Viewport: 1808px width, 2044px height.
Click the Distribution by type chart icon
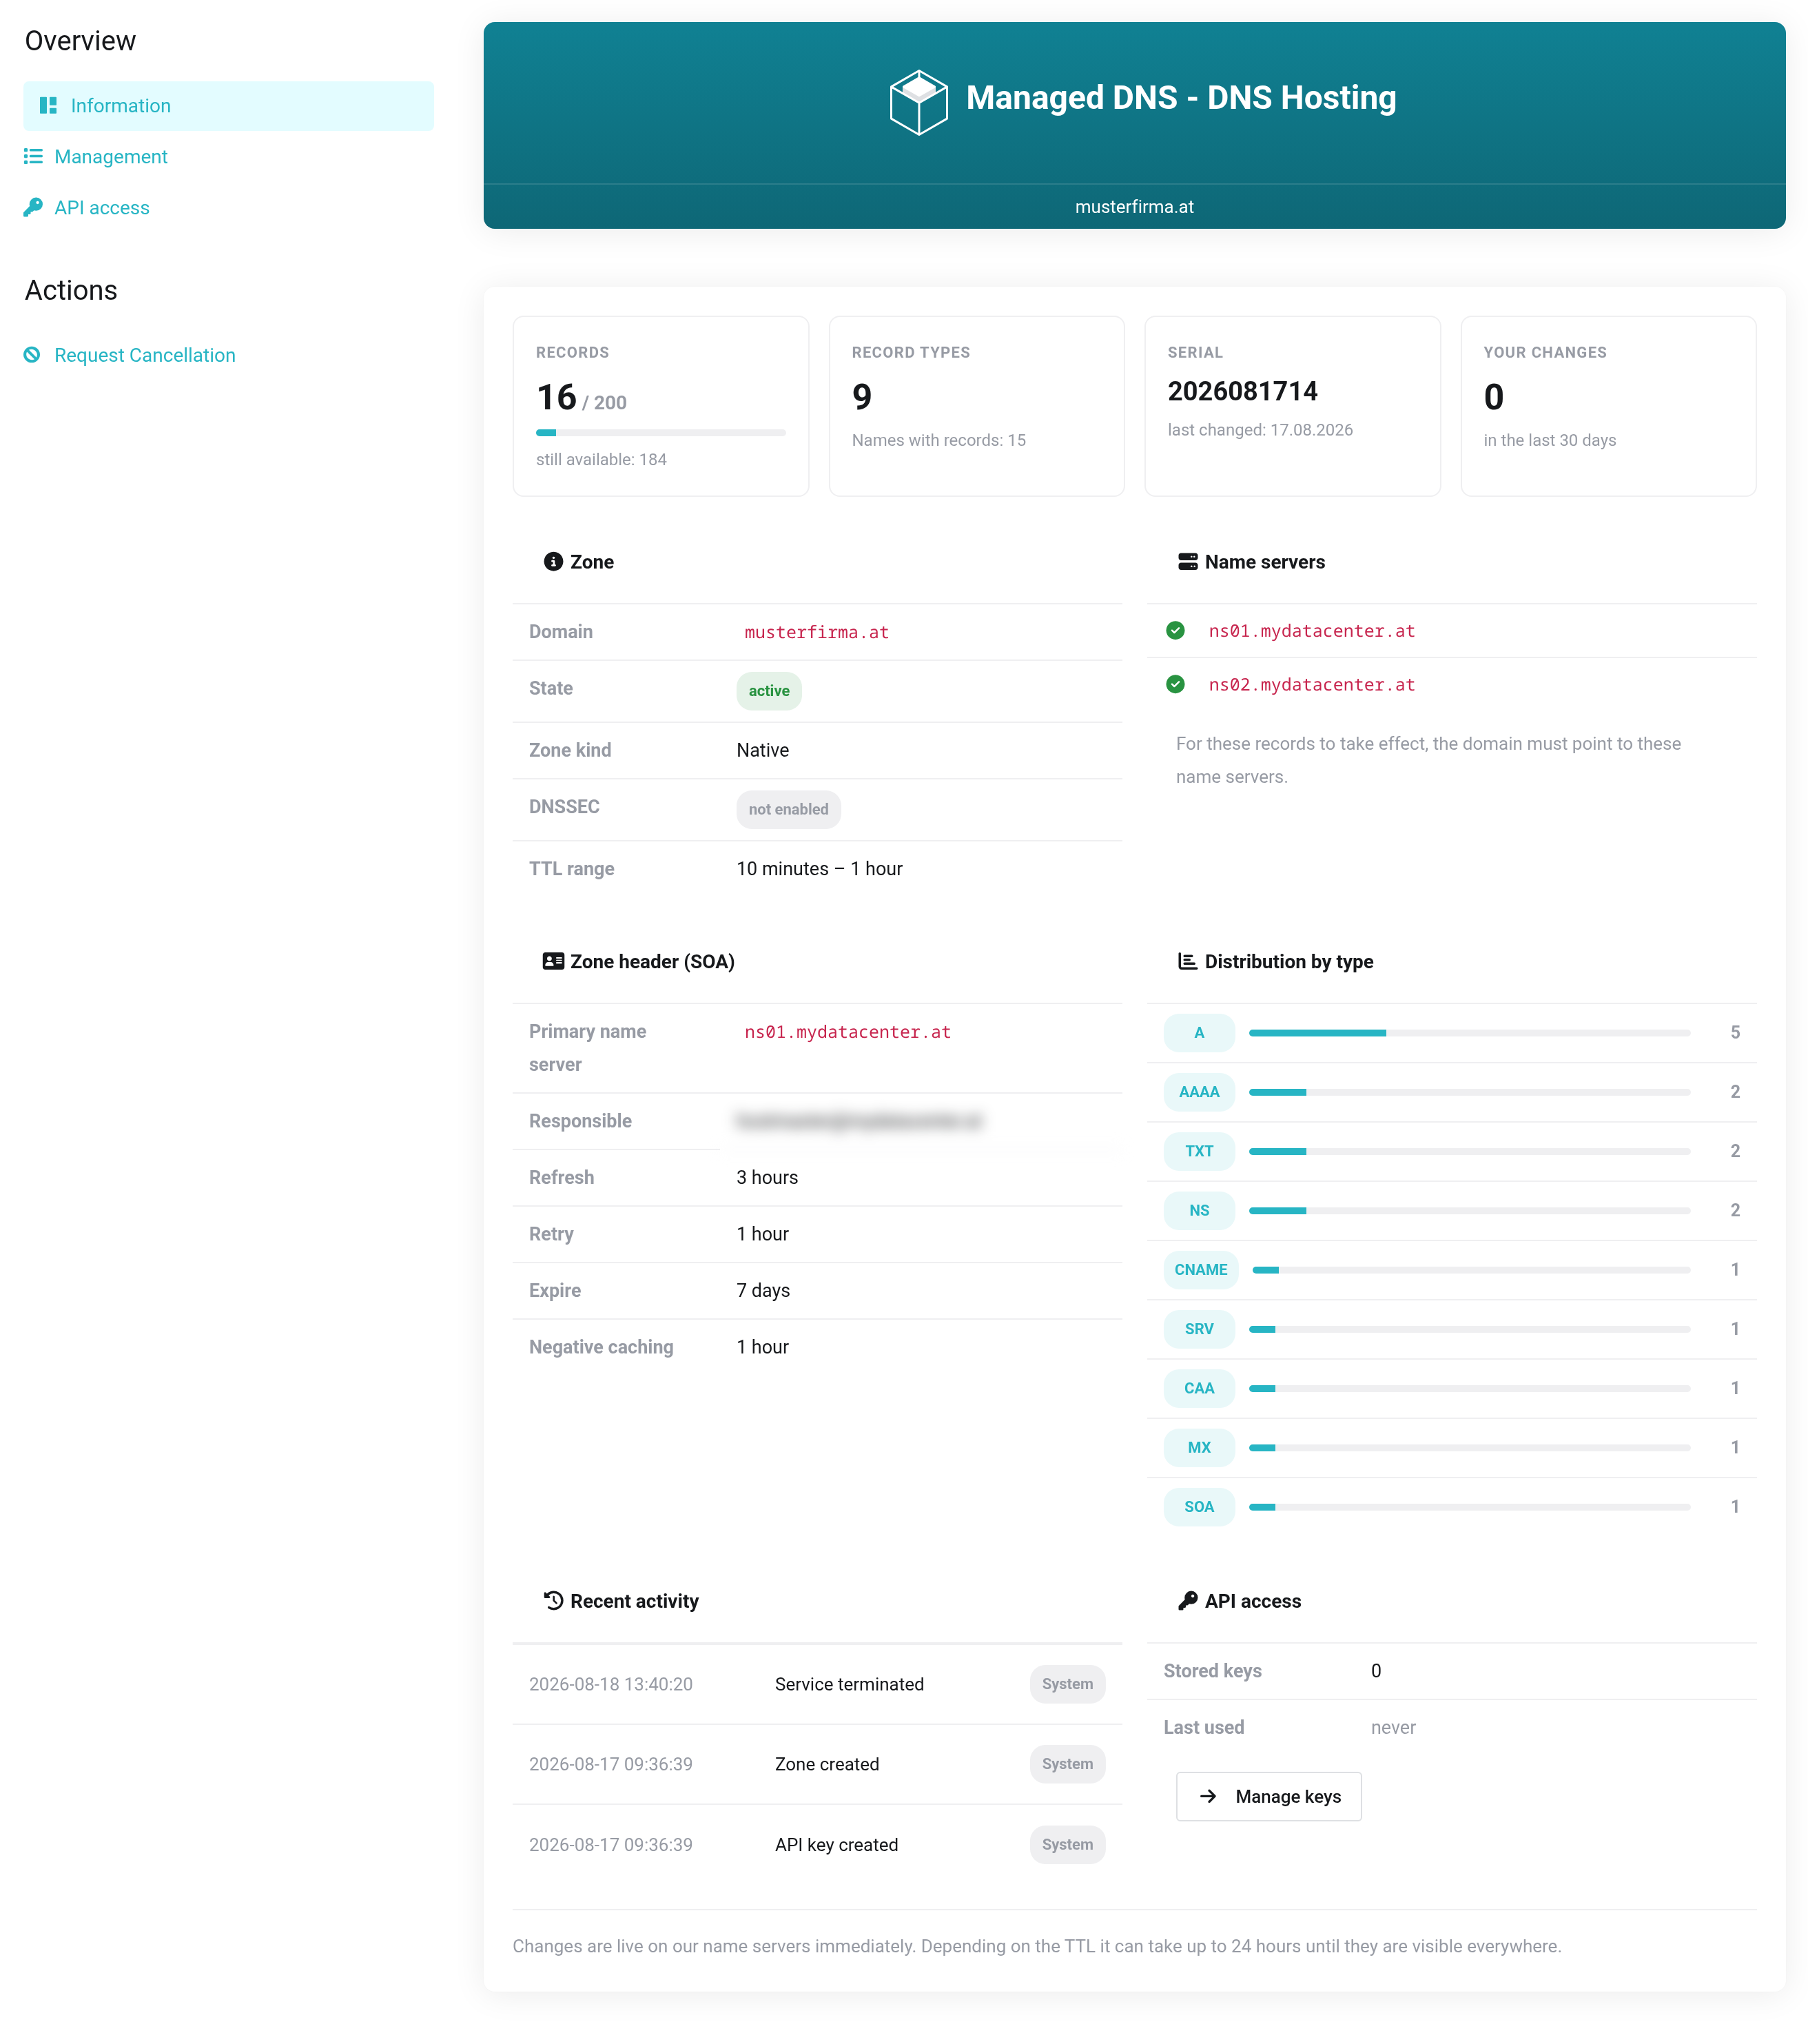[1187, 962]
